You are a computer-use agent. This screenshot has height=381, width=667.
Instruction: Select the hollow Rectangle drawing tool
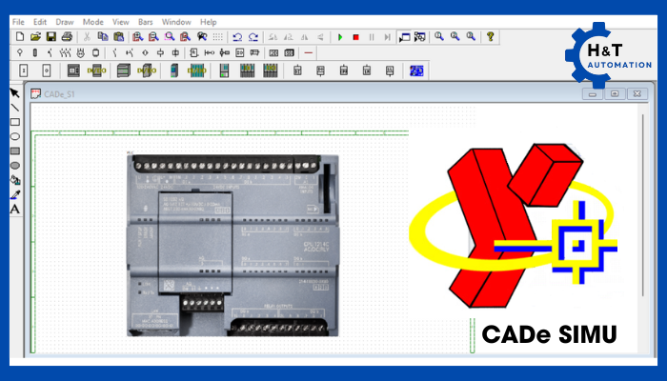point(14,122)
